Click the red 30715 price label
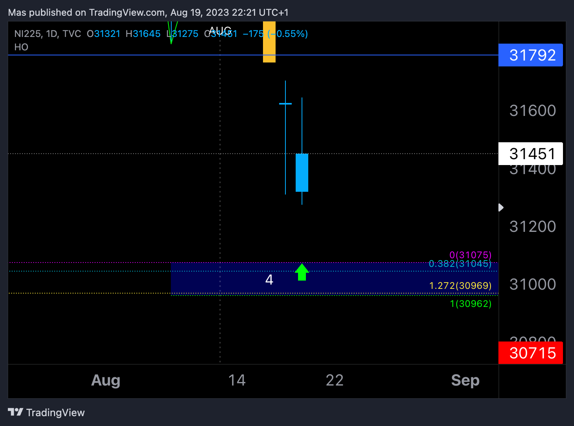This screenshot has width=574, height=426. click(530, 353)
